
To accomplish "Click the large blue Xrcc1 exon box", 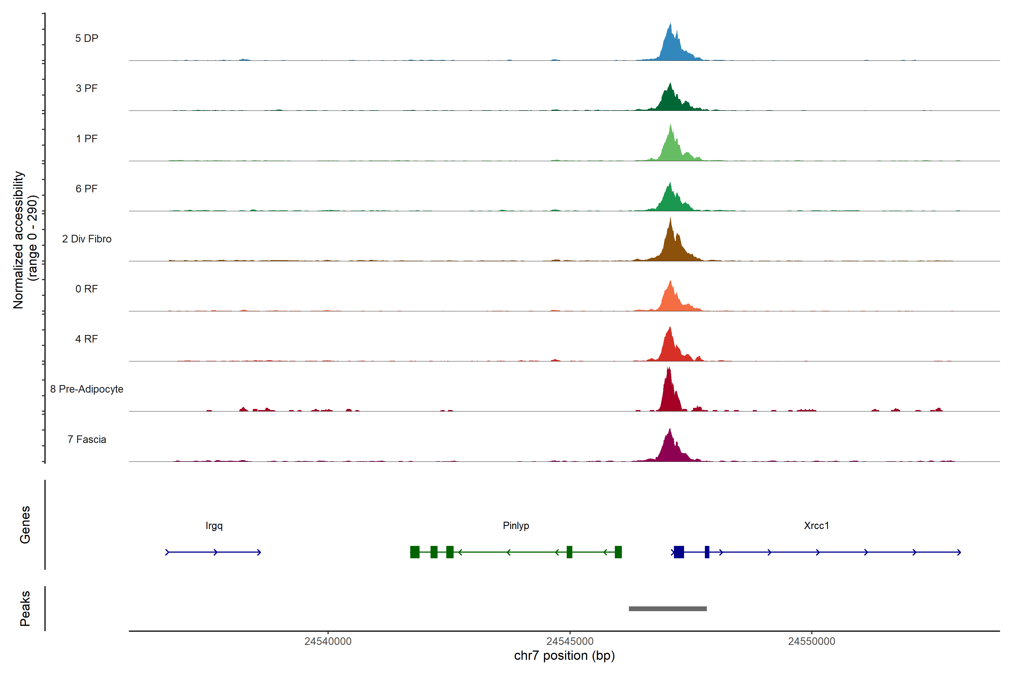I will click(x=679, y=552).
